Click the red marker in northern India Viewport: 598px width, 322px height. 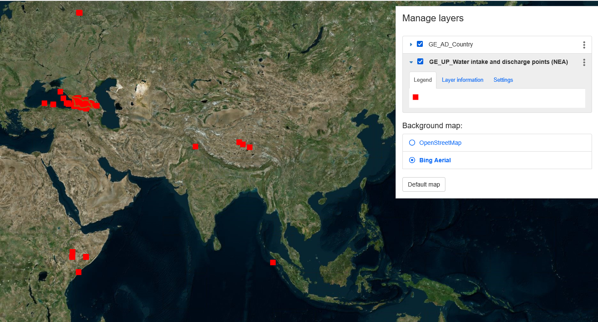pos(195,147)
